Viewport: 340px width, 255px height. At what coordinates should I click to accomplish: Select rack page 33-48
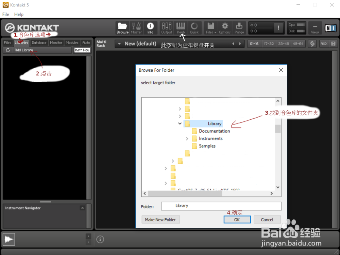[284, 44]
